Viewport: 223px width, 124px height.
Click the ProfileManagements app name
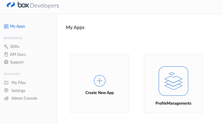click(x=173, y=103)
